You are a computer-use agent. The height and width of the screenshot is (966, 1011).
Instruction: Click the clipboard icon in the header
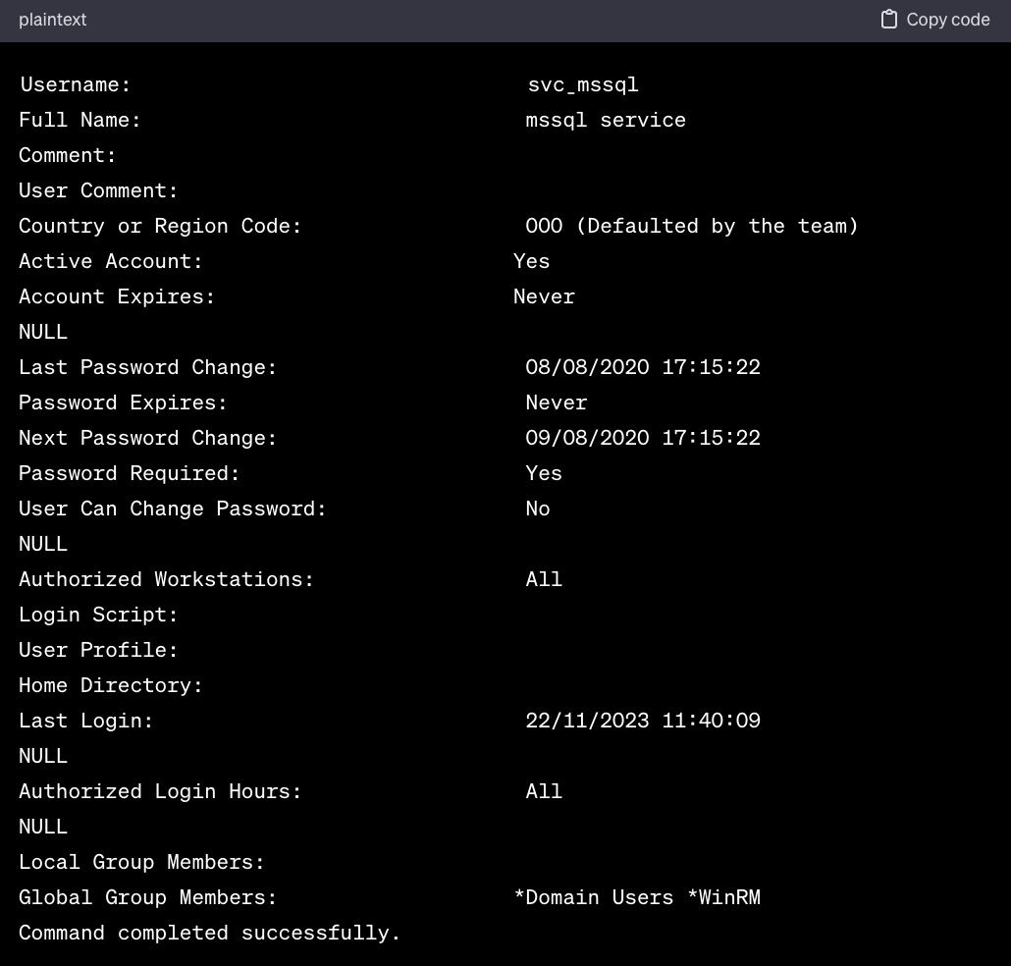(888, 20)
